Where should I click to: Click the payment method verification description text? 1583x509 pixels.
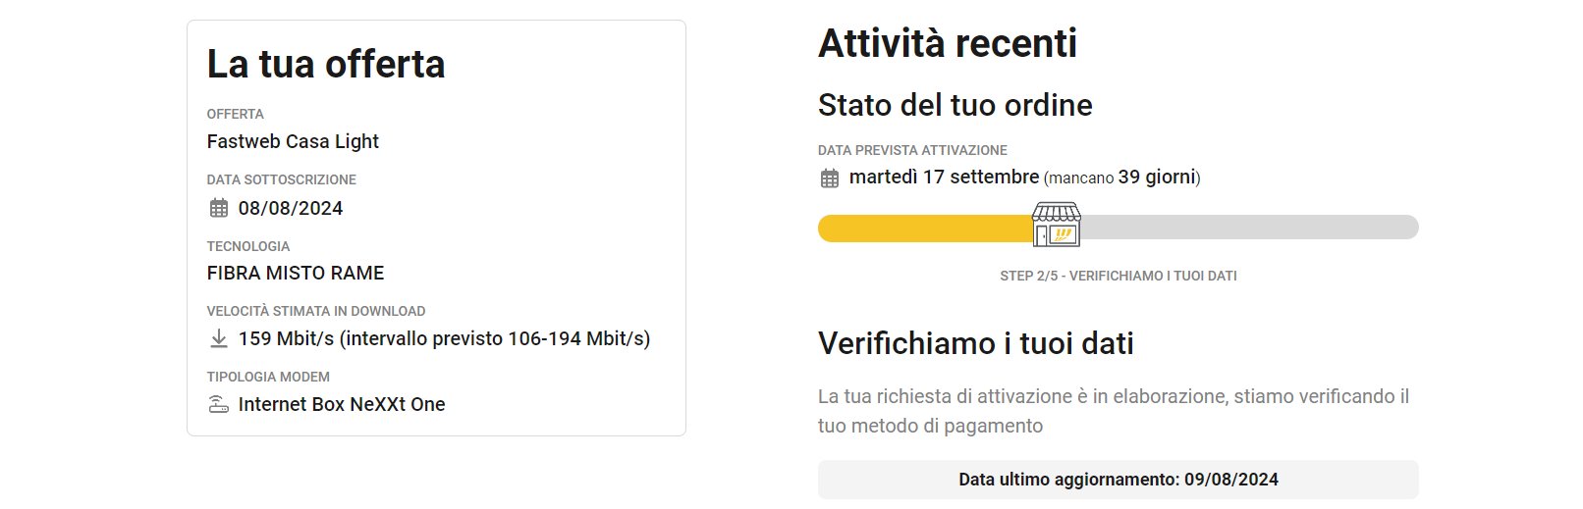[x=1114, y=411]
